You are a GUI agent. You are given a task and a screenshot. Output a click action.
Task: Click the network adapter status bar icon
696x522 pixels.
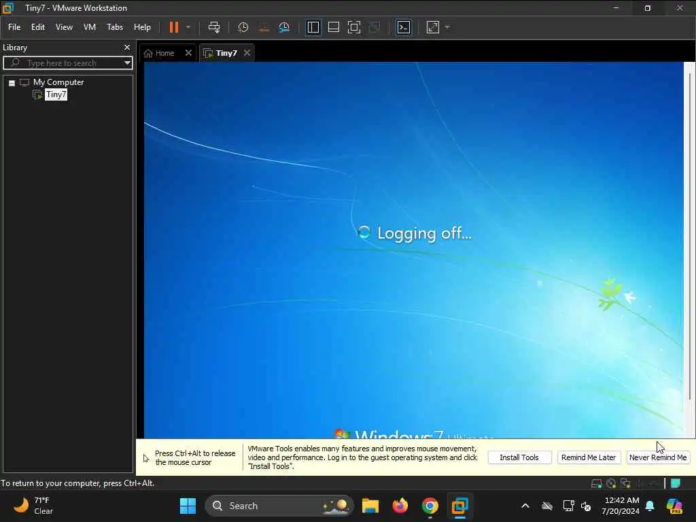[x=626, y=483]
